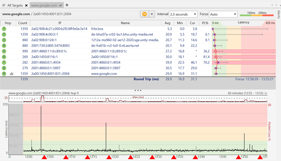
Task: Click IP 2001:4860:0:1::5897 in hop 8
Action: [46, 68]
